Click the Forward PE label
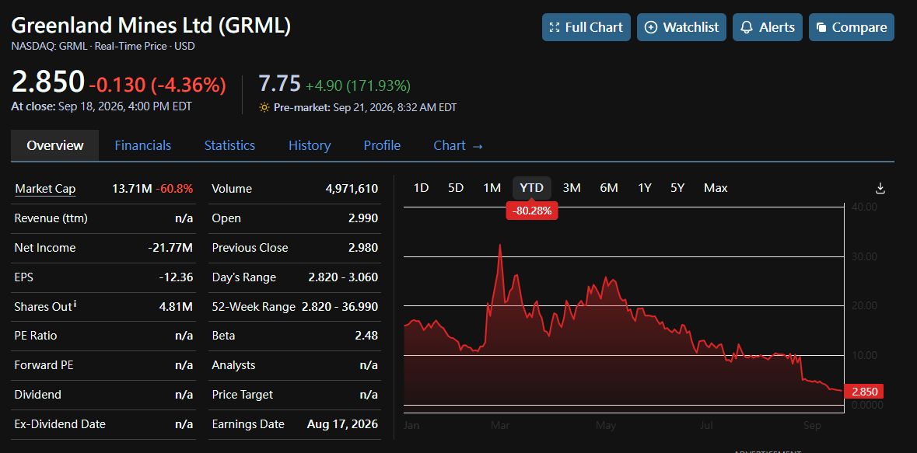Viewport: 917px width, 453px height. (44, 364)
